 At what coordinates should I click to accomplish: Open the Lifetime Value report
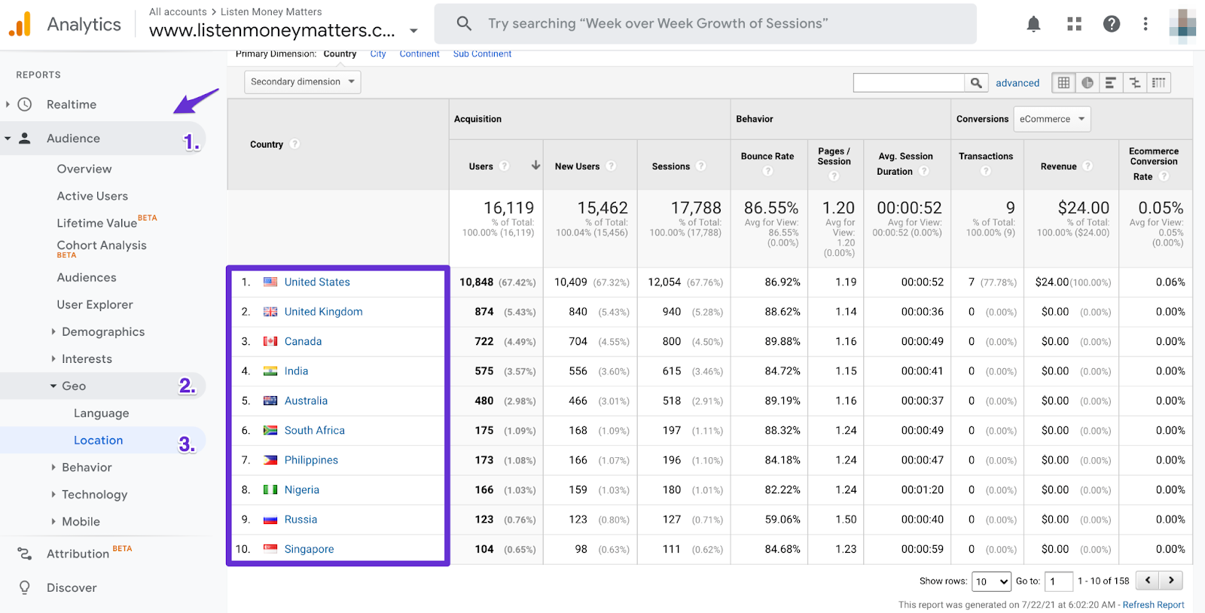(x=97, y=223)
